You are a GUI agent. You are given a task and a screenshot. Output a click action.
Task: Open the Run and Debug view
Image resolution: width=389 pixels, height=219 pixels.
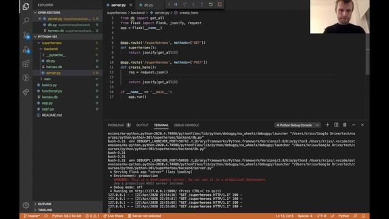pos(26,49)
